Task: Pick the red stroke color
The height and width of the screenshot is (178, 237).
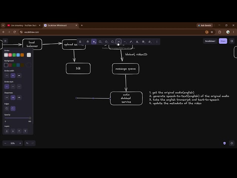Action: [10, 55]
